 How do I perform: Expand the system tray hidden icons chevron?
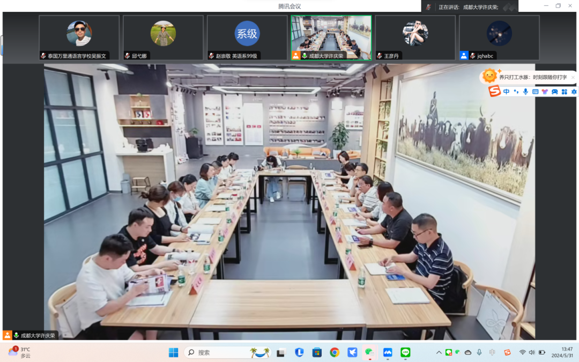439,352
